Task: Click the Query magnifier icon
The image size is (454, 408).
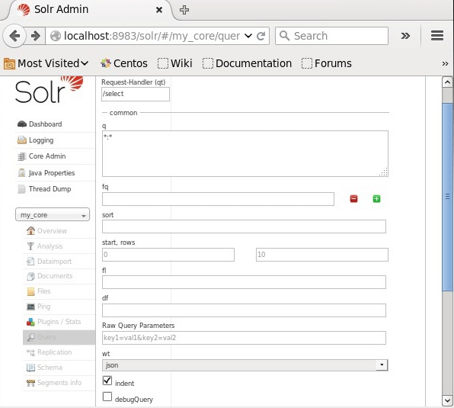Action: click(x=30, y=337)
